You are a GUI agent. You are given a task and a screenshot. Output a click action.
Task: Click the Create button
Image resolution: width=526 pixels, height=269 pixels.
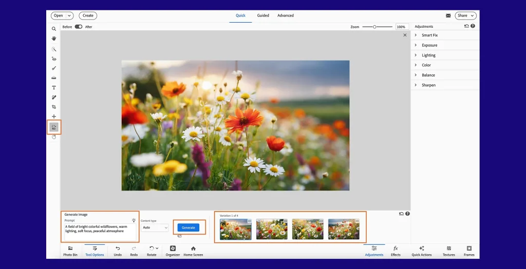click(88, 15)
